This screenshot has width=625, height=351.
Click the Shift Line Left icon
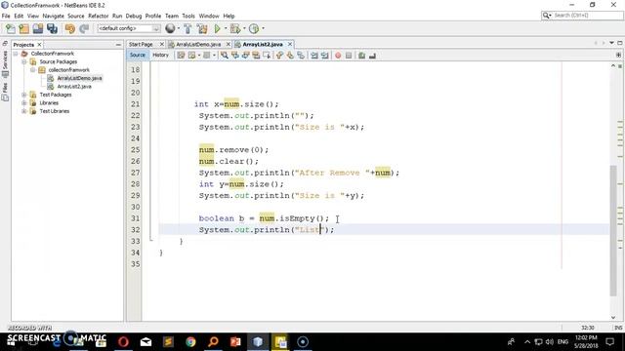tap(314, 56)
